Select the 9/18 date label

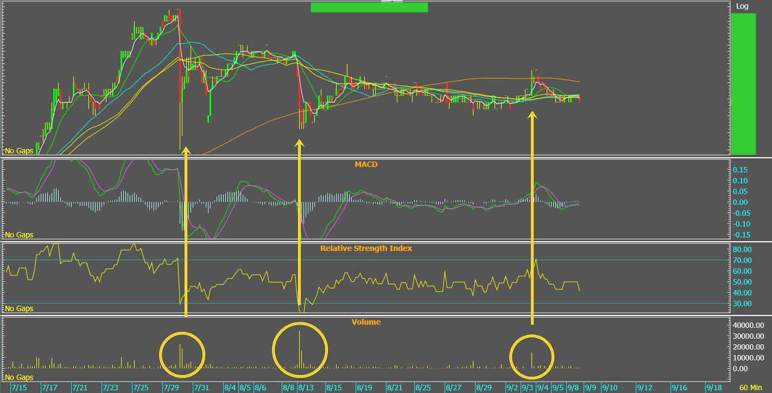pos(714,388)
